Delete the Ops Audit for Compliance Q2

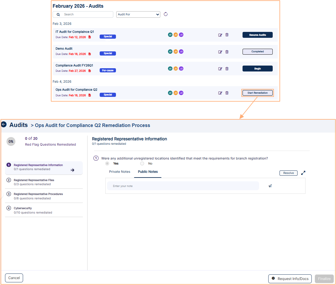click(x=227, y=93)
